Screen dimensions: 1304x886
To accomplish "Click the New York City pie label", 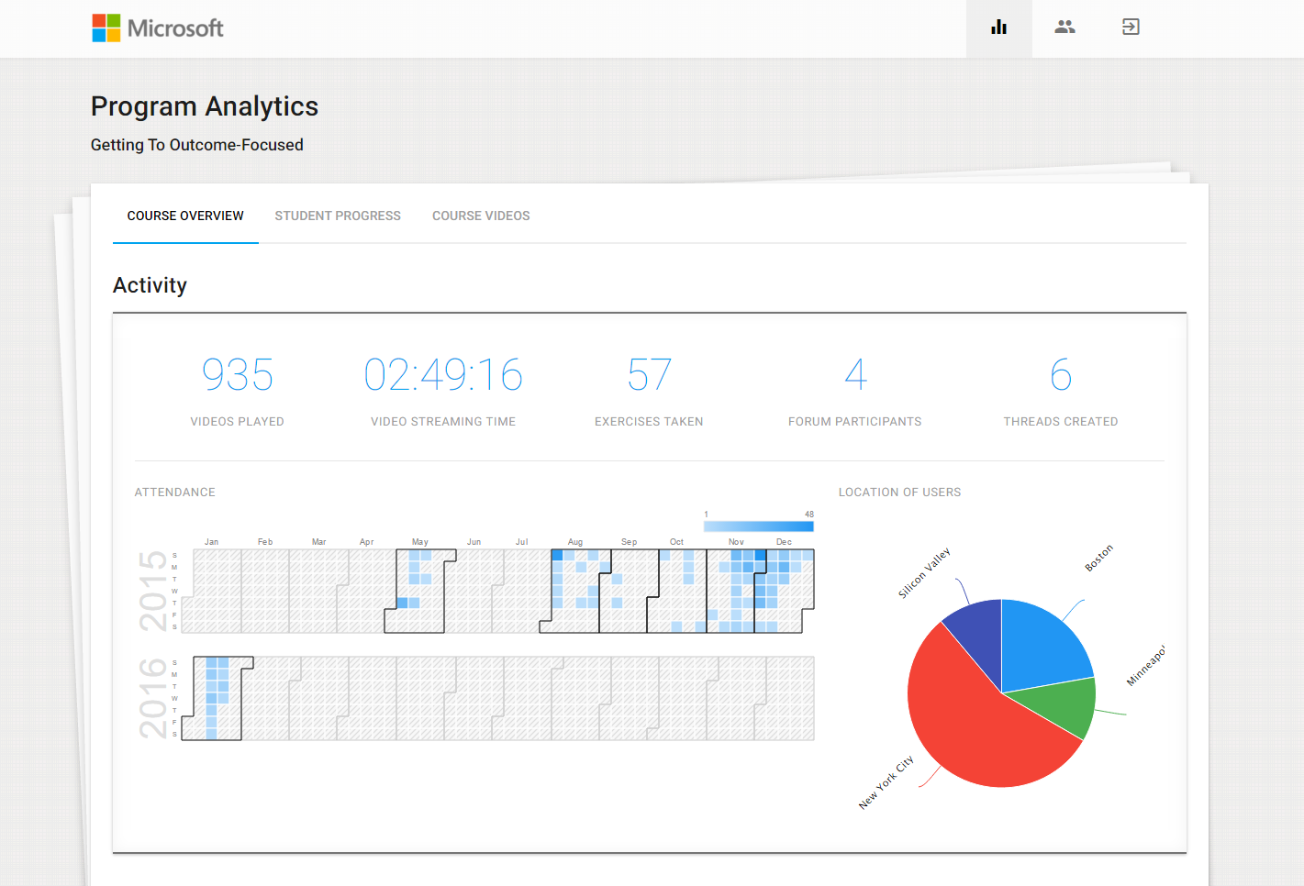I will pyautogui.click(x=886, y=782).
